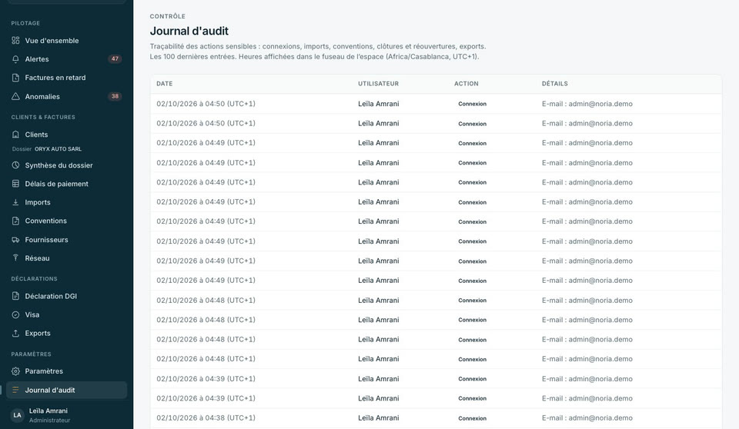This screenshot has height=429, width=739.
Task: Click the Clients building icon
Action: 15,135
